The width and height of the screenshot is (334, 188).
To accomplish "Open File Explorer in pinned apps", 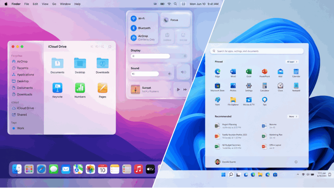I will point(233,101).
